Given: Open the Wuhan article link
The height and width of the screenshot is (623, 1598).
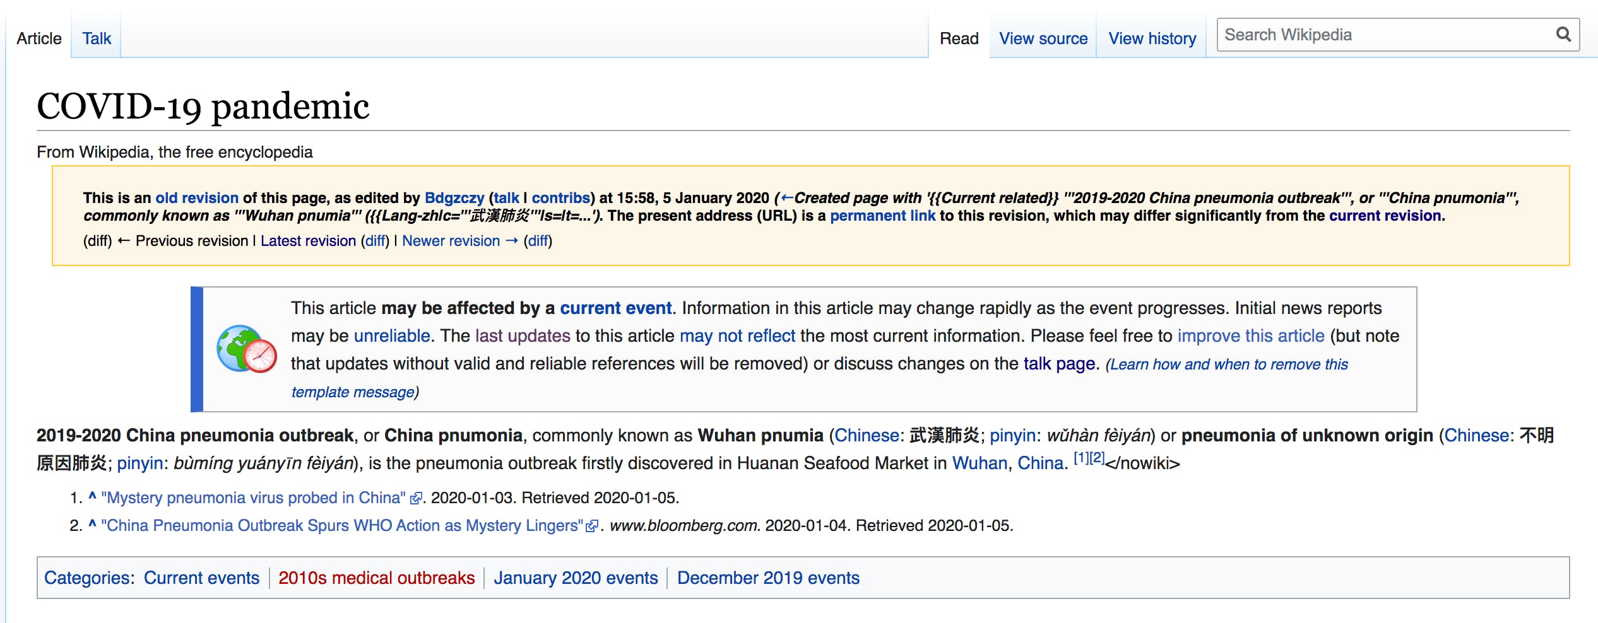Looking at the screenshot, I should [980, 463].
